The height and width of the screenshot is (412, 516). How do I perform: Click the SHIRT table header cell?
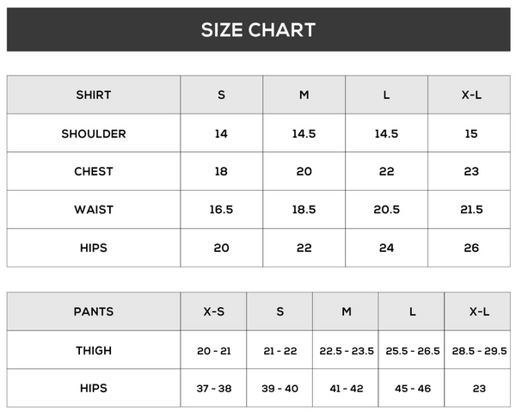coord(93,95)
